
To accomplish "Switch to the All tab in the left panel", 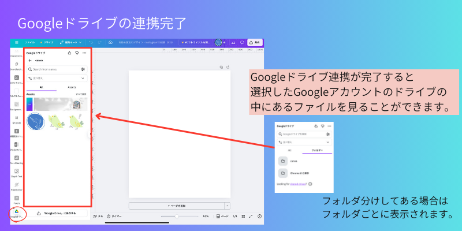I will pyautogui.click(x=42, y=87).
